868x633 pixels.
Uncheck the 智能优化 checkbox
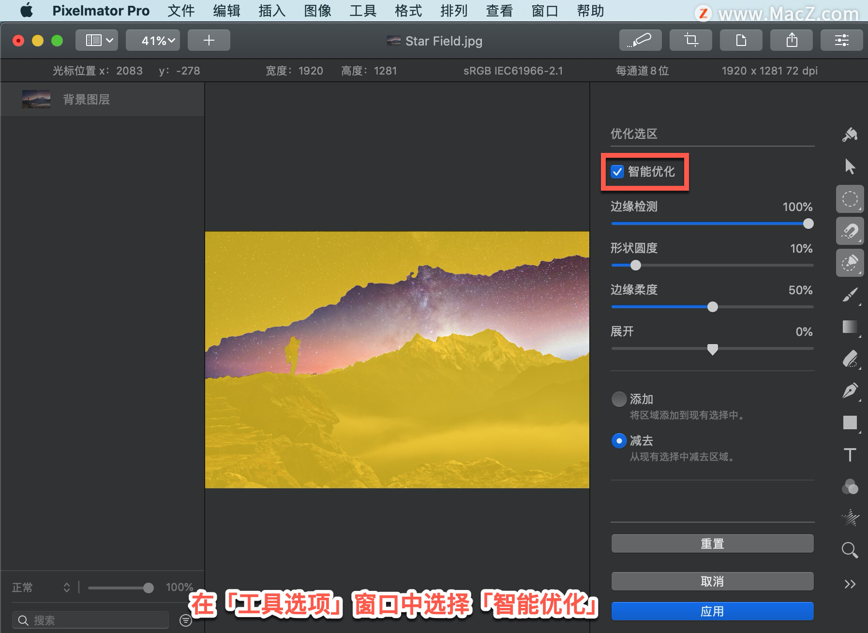[617, 172]
